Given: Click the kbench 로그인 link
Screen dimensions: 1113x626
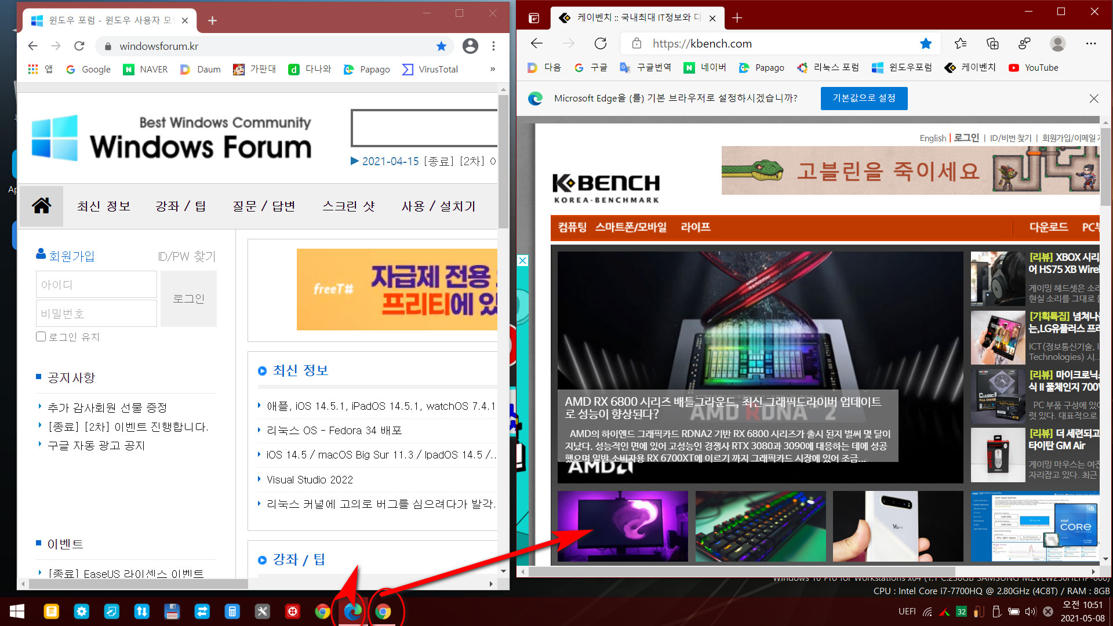Looking at the screenshot, I should click(x=966, y=137).
